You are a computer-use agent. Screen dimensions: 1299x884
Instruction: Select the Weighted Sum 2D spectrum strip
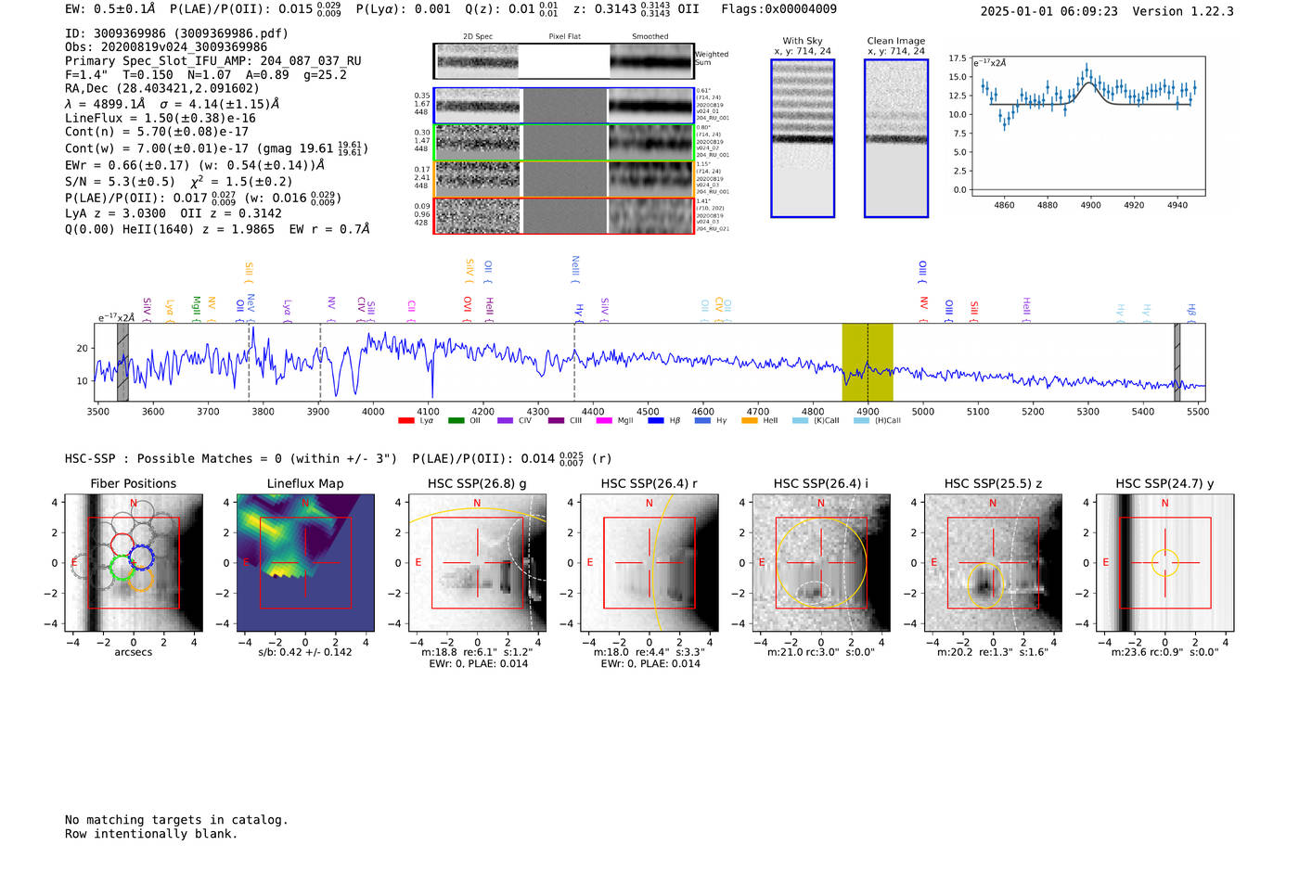[564, 61]
